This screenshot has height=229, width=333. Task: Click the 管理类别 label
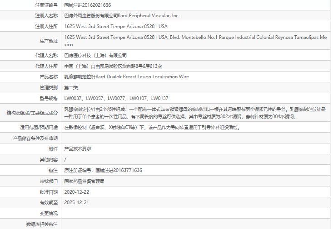(49, 88)
